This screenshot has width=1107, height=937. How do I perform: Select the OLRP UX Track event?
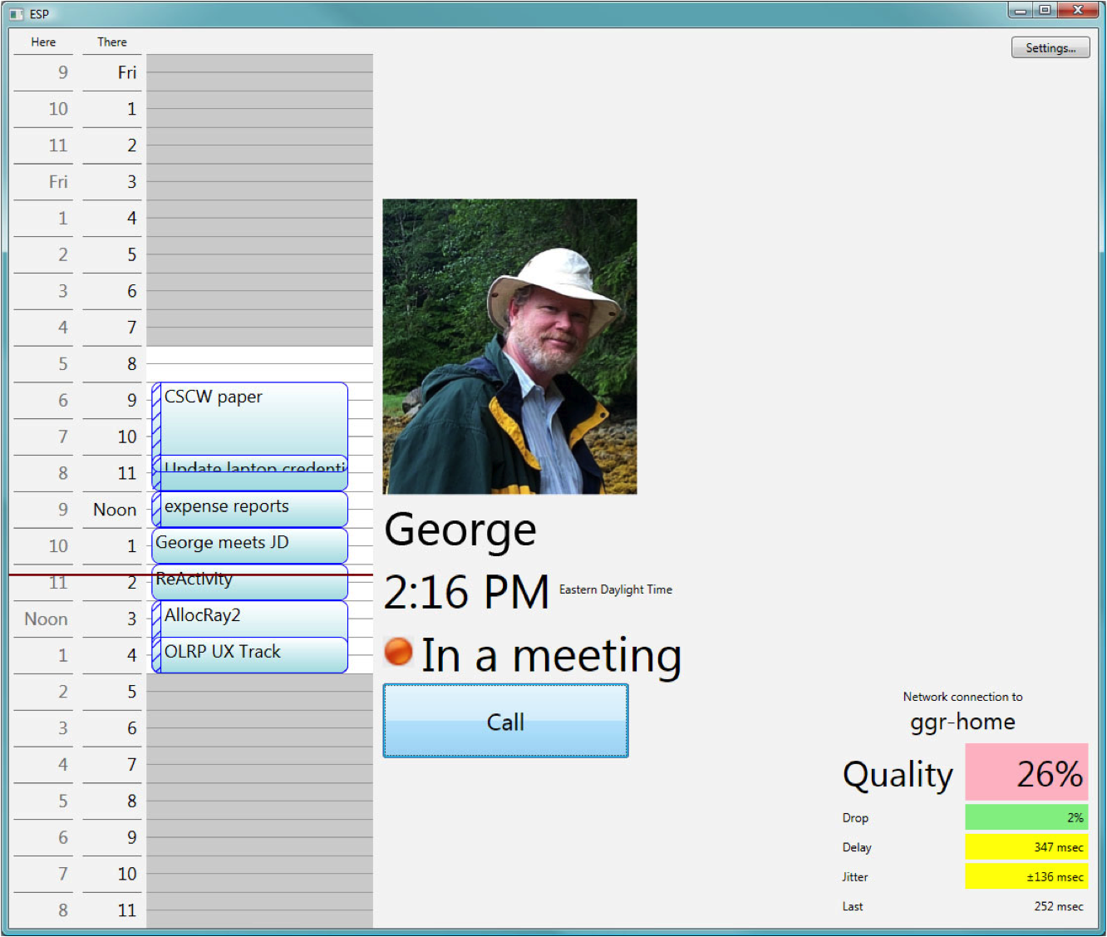pyautogui.click(x=249, y=654)
